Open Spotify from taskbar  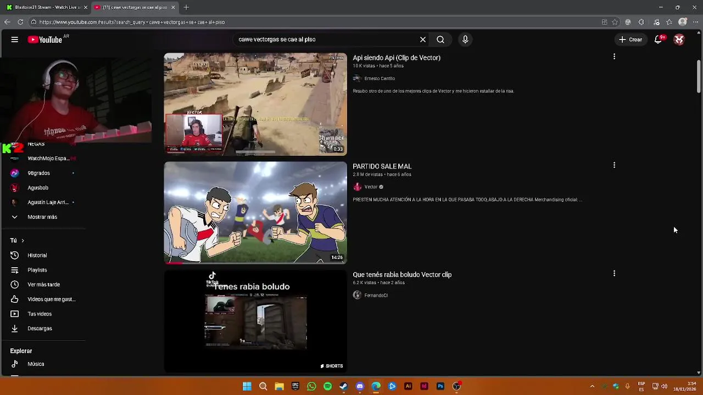point(327,386)
